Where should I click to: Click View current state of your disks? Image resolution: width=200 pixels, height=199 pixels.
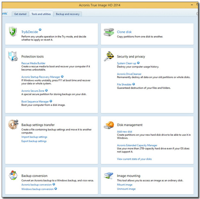[x=134, y=159]
